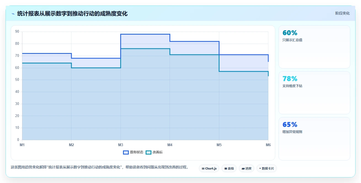Click the M1 x-axis label

click(22, 145)
